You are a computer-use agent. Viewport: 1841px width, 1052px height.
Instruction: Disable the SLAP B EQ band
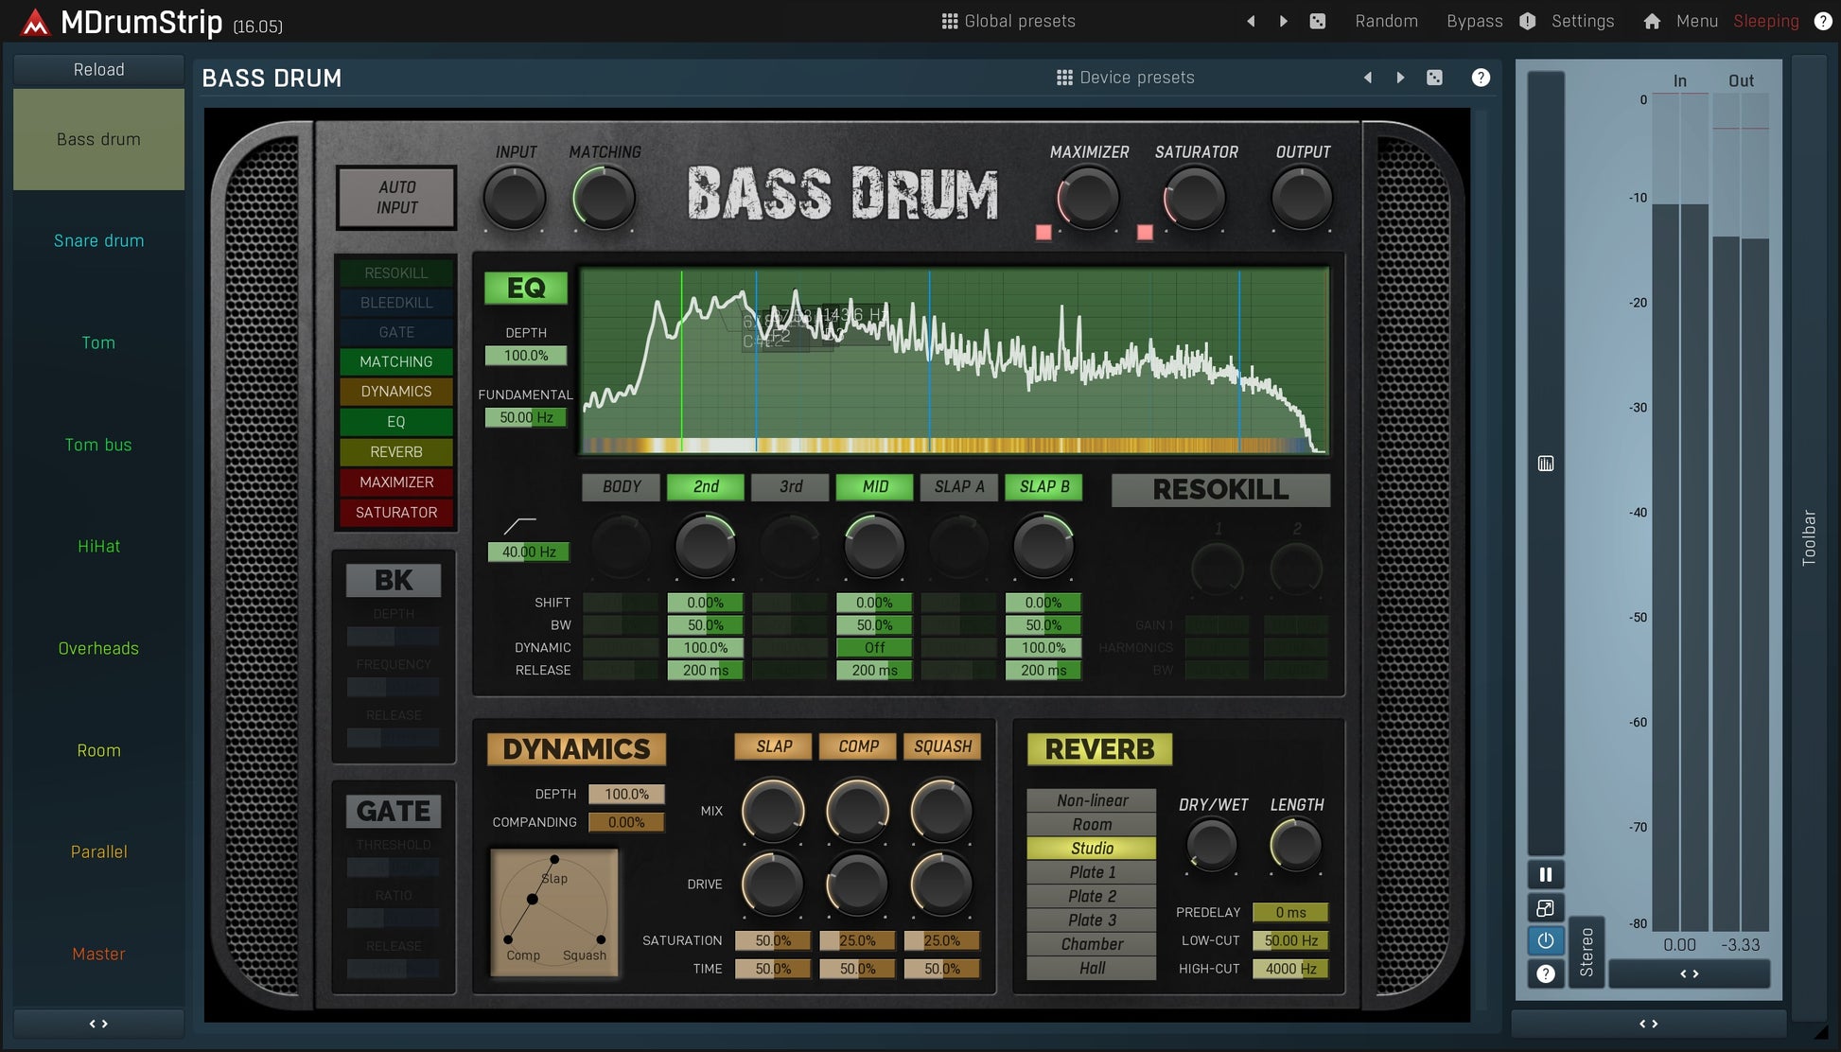click(x=1043, y=487)
